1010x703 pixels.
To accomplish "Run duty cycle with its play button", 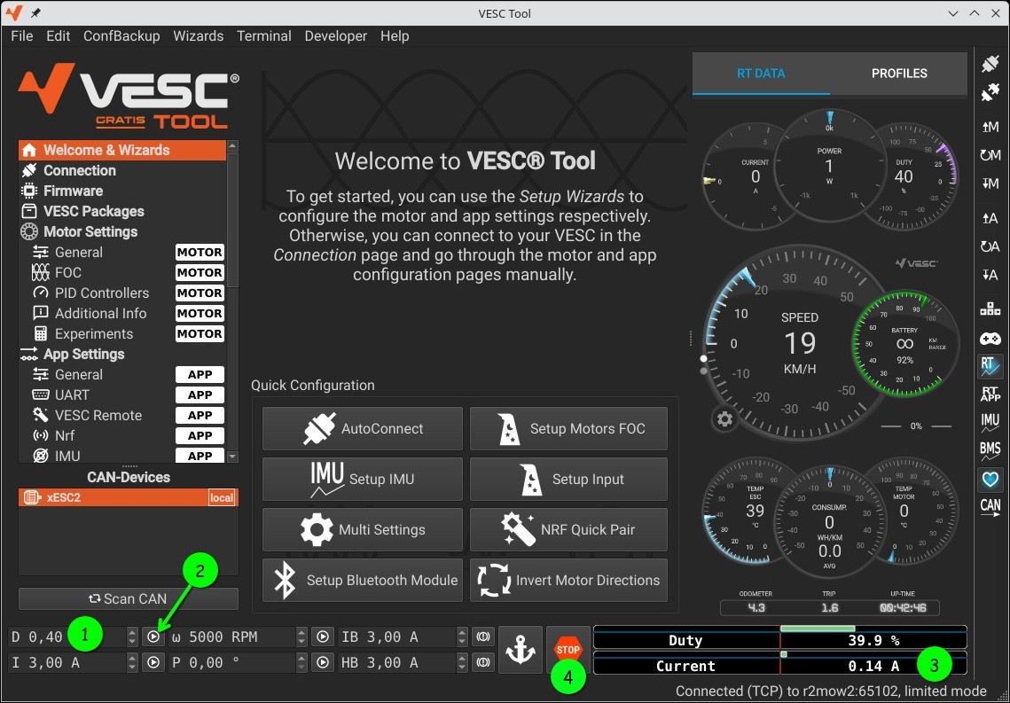I will pos(153,637).
